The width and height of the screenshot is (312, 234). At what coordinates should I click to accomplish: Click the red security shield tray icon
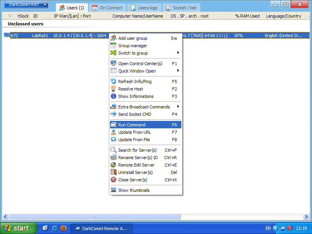click(x=290, y=228)
